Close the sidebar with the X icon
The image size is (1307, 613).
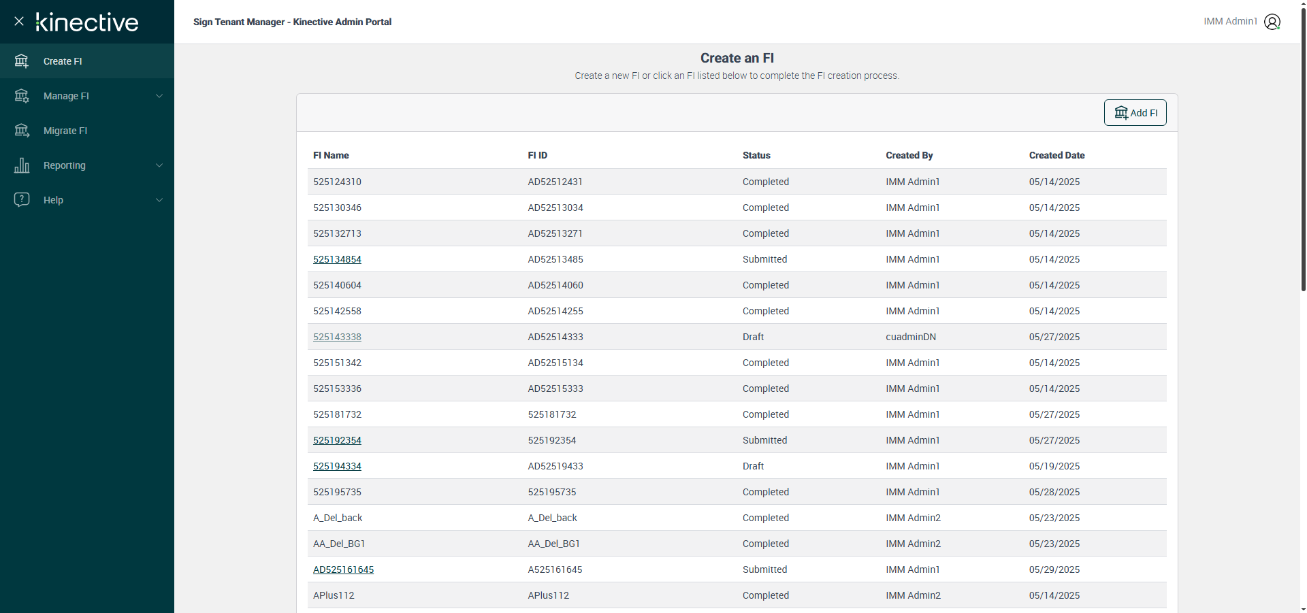click(19, 21)
